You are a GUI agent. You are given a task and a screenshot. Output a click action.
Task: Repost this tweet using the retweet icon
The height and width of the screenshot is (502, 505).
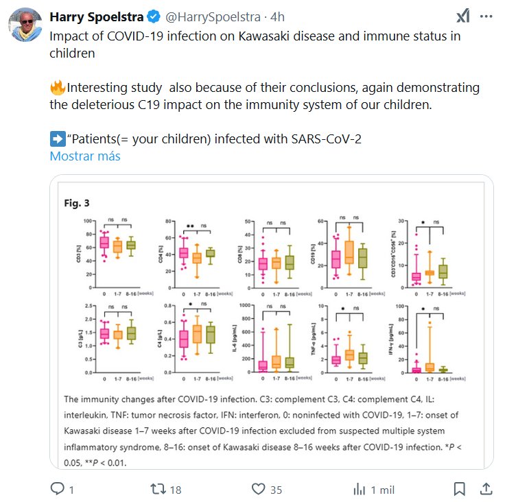157,489
